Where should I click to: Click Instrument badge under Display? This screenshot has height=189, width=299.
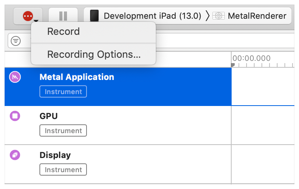[63, 170]
